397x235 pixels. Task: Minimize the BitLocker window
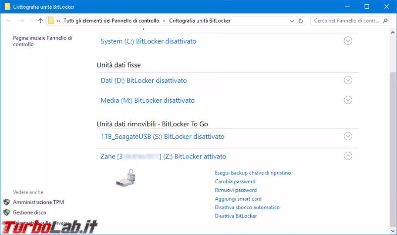point(347,7)
